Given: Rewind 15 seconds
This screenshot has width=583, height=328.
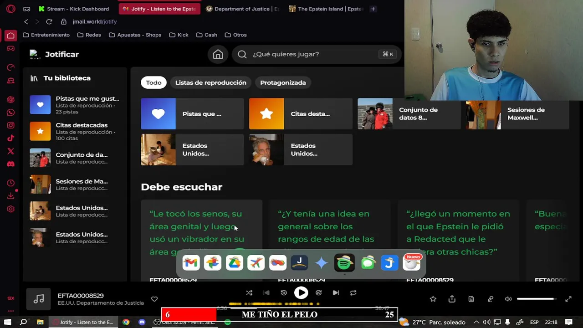Looking at the screenshot, I should (284, 293).
